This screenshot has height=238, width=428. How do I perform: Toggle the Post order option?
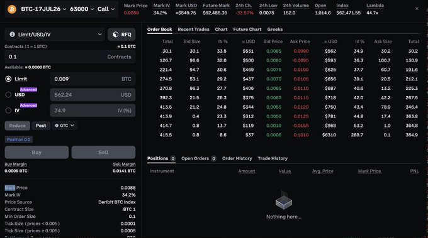point(41,126)
